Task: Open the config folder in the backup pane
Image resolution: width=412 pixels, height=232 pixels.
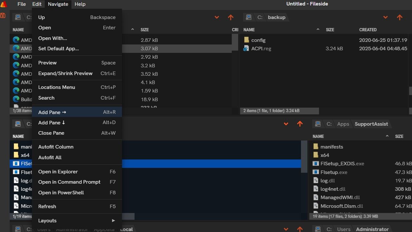Action: click(258, 40)
